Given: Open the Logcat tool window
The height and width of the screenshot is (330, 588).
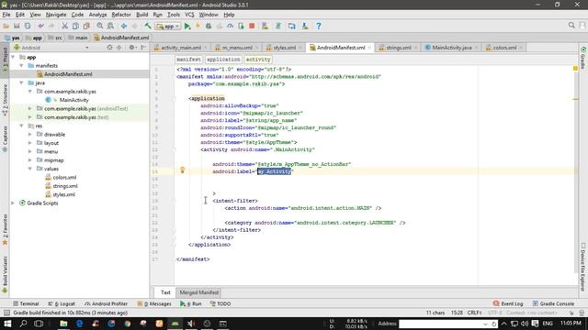Looking at the screenshot, I should (x=62, y=303).
